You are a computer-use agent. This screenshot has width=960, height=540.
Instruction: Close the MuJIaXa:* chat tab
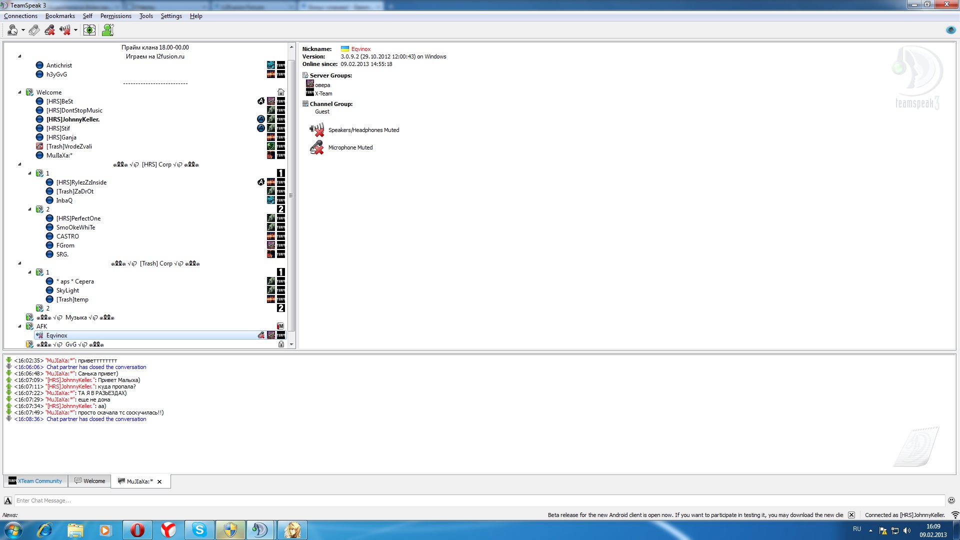coord(159,481)
